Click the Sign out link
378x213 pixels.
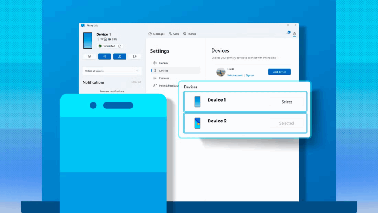coord(250,75)
